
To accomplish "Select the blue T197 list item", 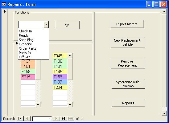I will (x=60, y=82).
